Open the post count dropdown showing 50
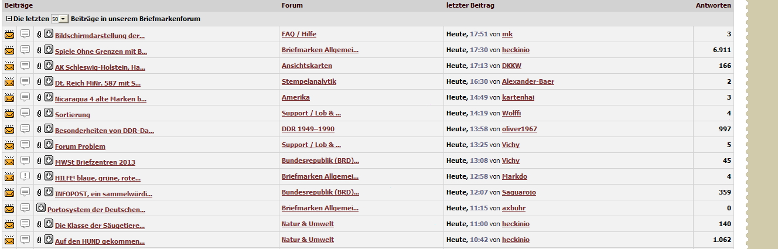The height and width of the screenshot is (249, 778). [x=59, y=19]
